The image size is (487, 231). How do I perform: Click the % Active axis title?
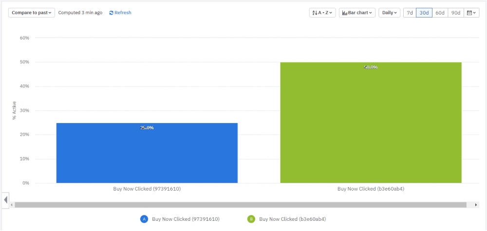pos(15,110)
